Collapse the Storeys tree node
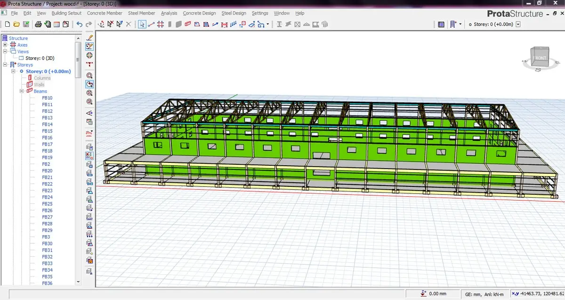The image size is (565, 300). 5,65
